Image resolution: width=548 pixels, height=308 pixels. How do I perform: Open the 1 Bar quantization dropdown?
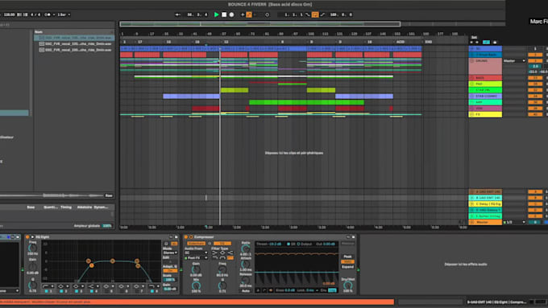[64, 14]
